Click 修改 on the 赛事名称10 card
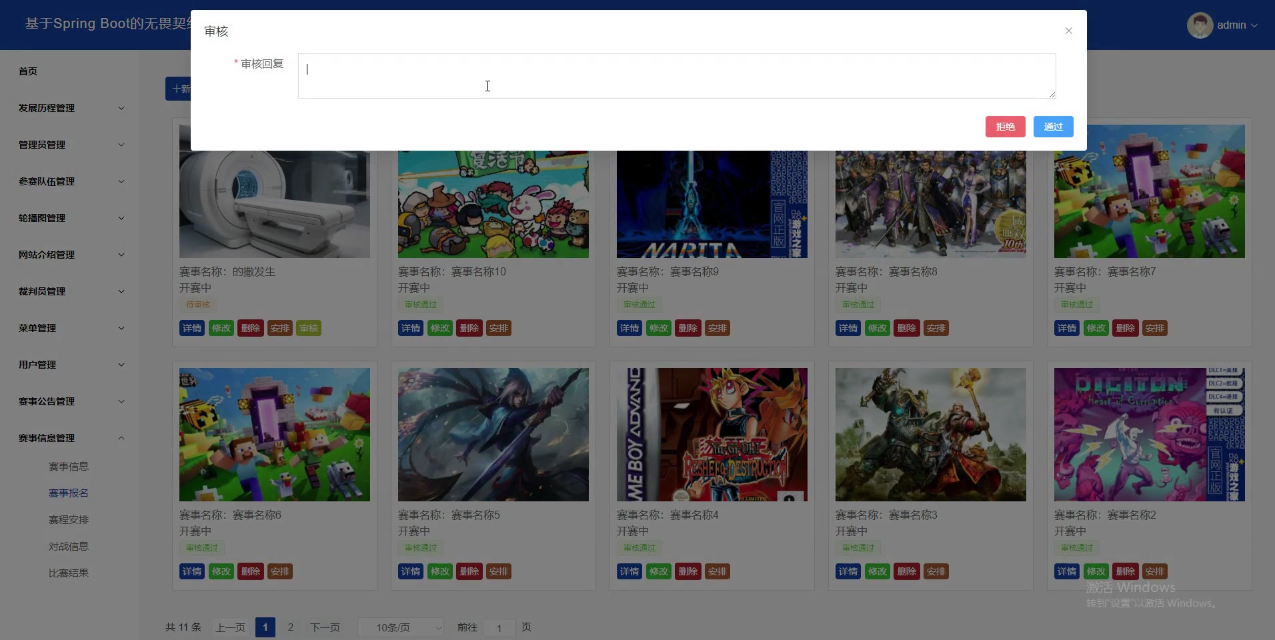 pyautogui.click(x=440, y=328)
